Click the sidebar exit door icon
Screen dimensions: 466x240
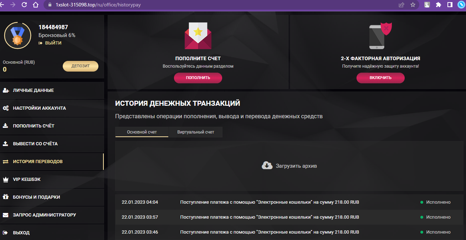[x=5, y=233]
